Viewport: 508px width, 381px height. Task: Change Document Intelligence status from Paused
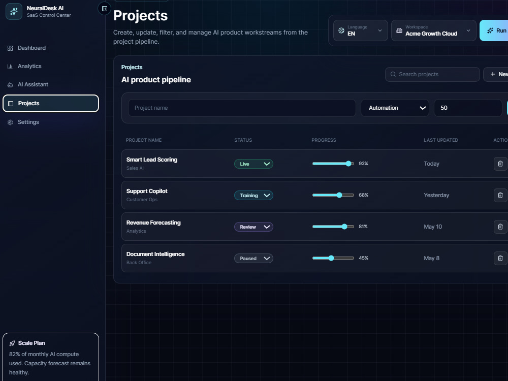coord(253,258)
